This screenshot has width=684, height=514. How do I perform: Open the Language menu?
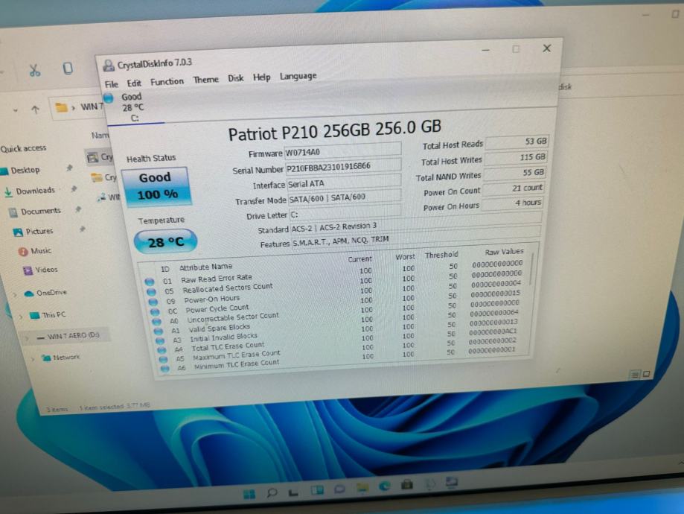click(298, 77)
